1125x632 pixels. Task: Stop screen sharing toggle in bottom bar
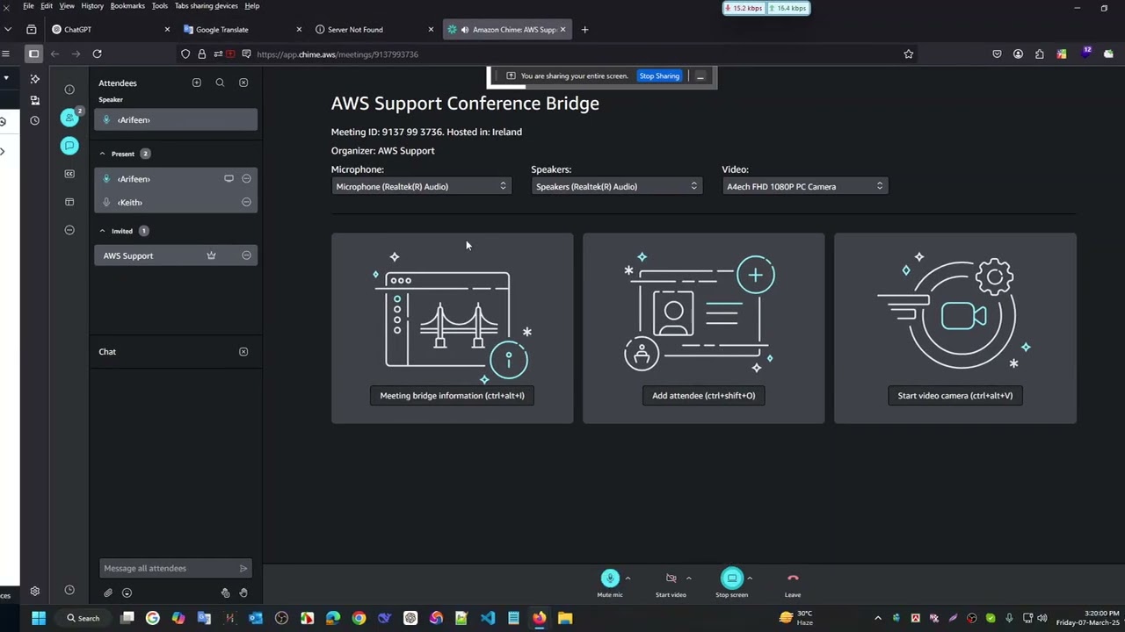coord(732,578)
